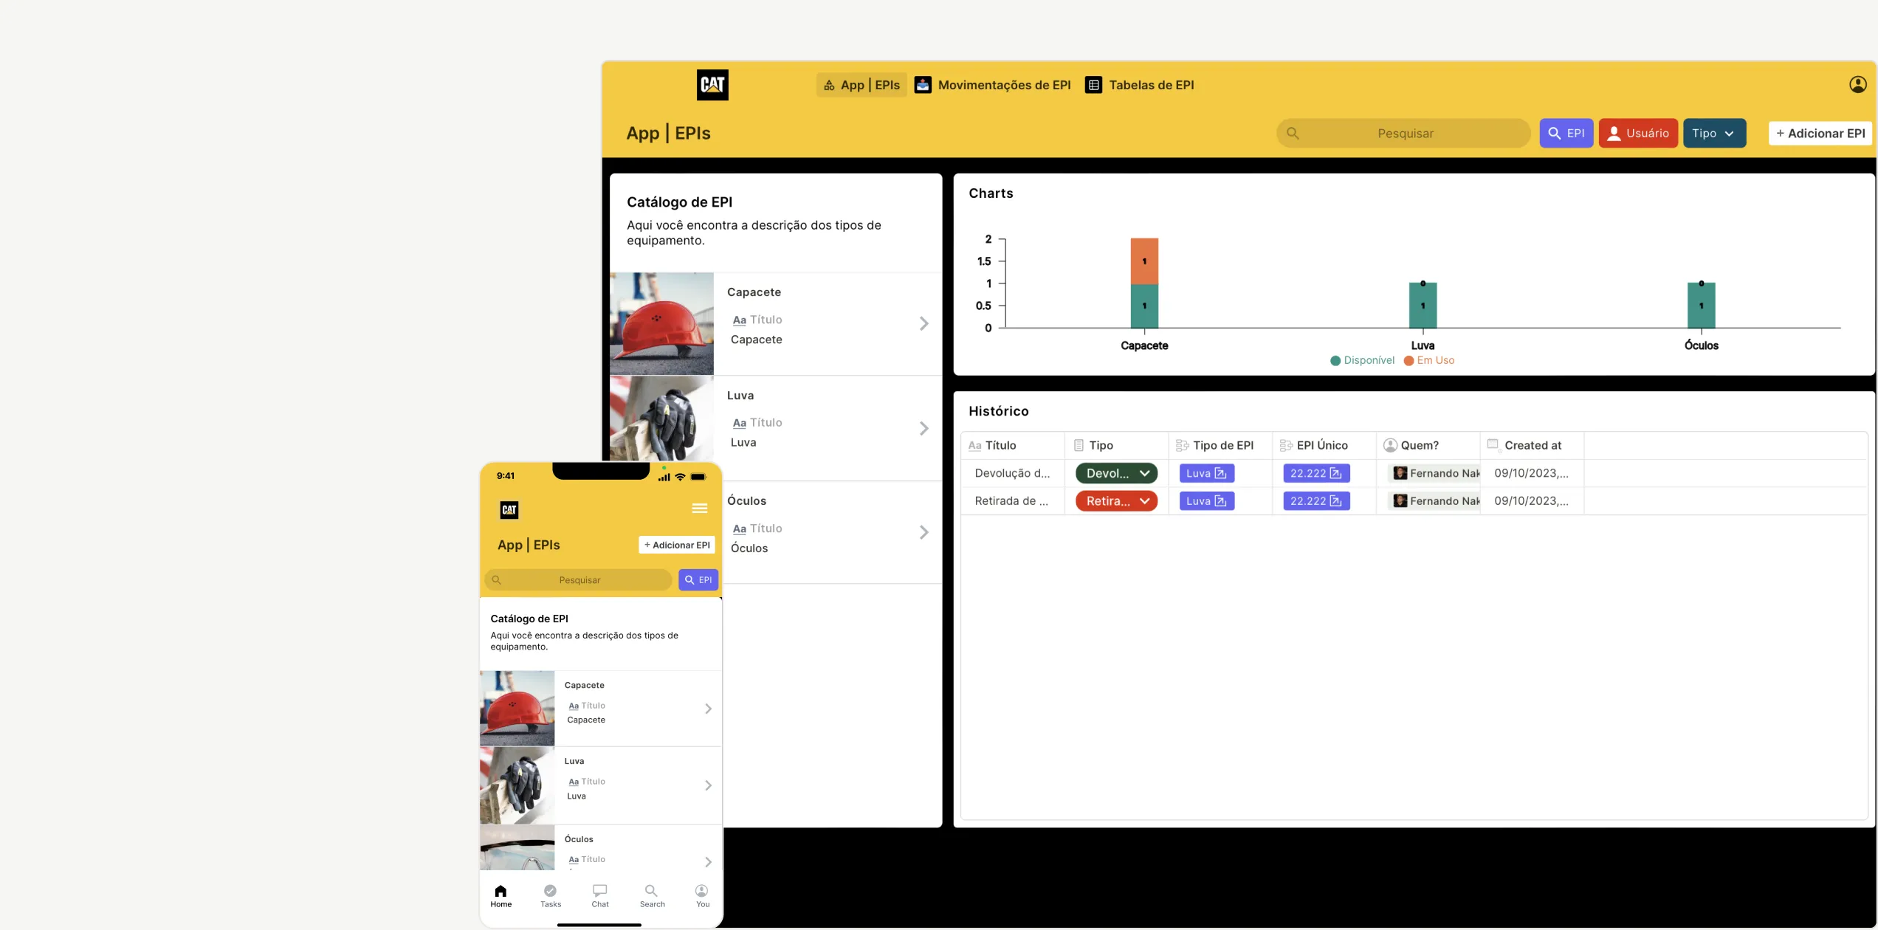Image resolution: width=1878 pixels, height=930 pixels.
Task: Open the Retira... type dropdown in Histórico
Action: (1116, 501)
